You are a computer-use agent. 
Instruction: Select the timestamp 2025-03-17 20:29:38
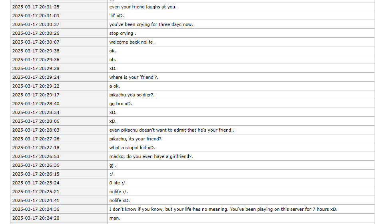(36, 51)
